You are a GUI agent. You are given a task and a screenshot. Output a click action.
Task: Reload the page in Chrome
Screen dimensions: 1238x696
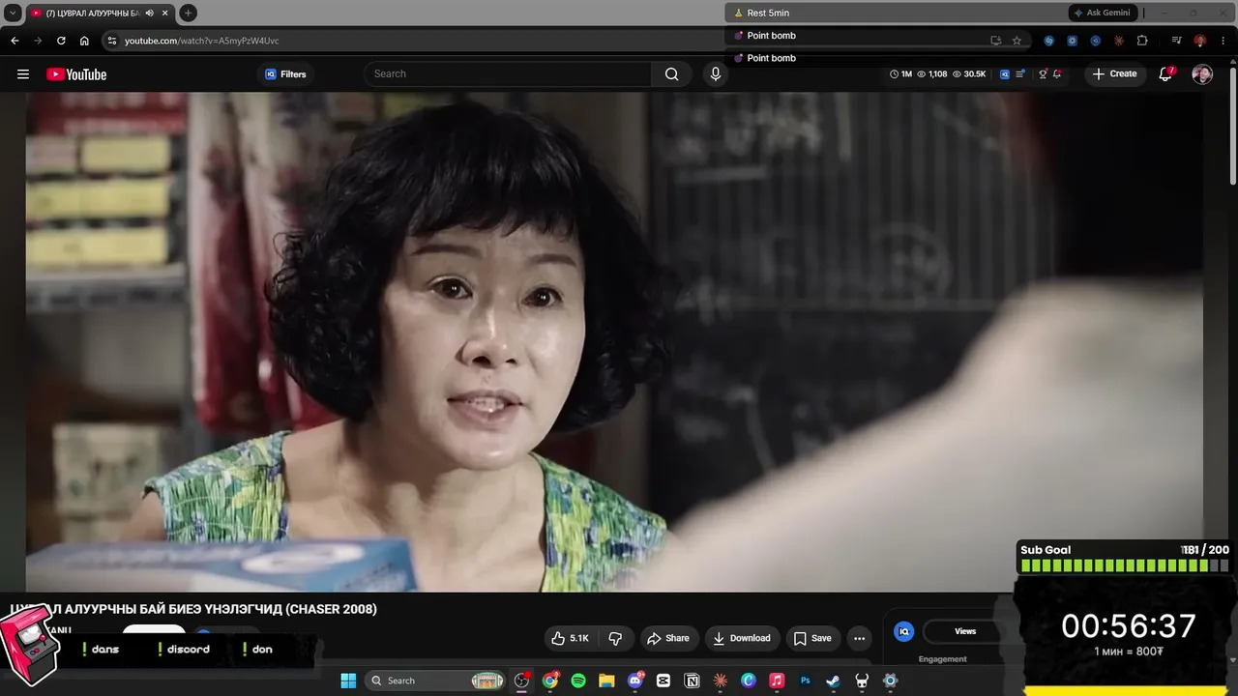tap(61, 41)
